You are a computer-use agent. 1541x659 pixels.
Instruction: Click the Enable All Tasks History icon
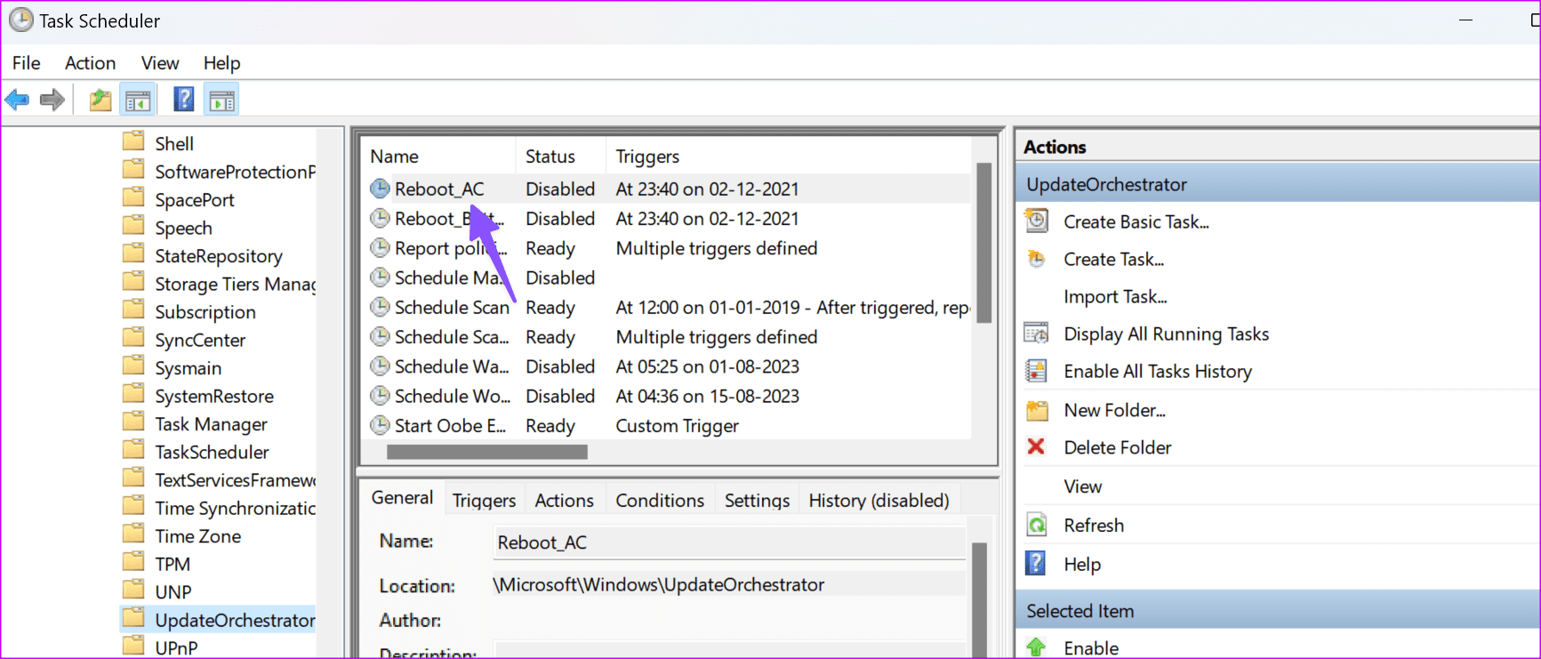(1037, 371)
